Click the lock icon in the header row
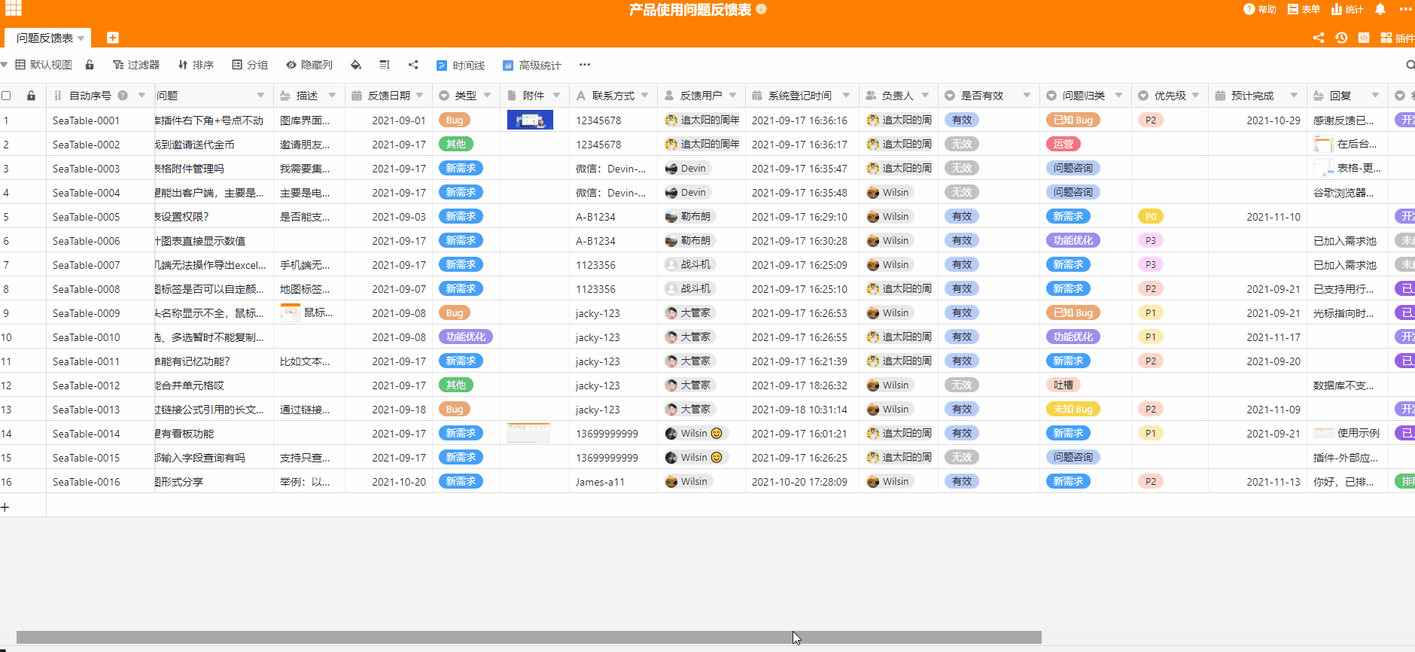This screenshot has width=1415, height=652. click(31, 96)
